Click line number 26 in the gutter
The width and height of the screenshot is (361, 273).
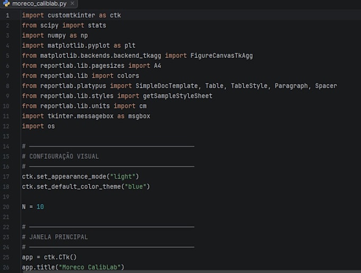pyautogui.click(x=6, y=267)
